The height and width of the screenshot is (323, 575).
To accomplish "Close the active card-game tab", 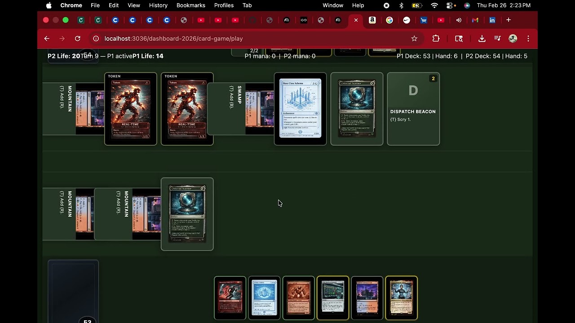I will [356, 20].
